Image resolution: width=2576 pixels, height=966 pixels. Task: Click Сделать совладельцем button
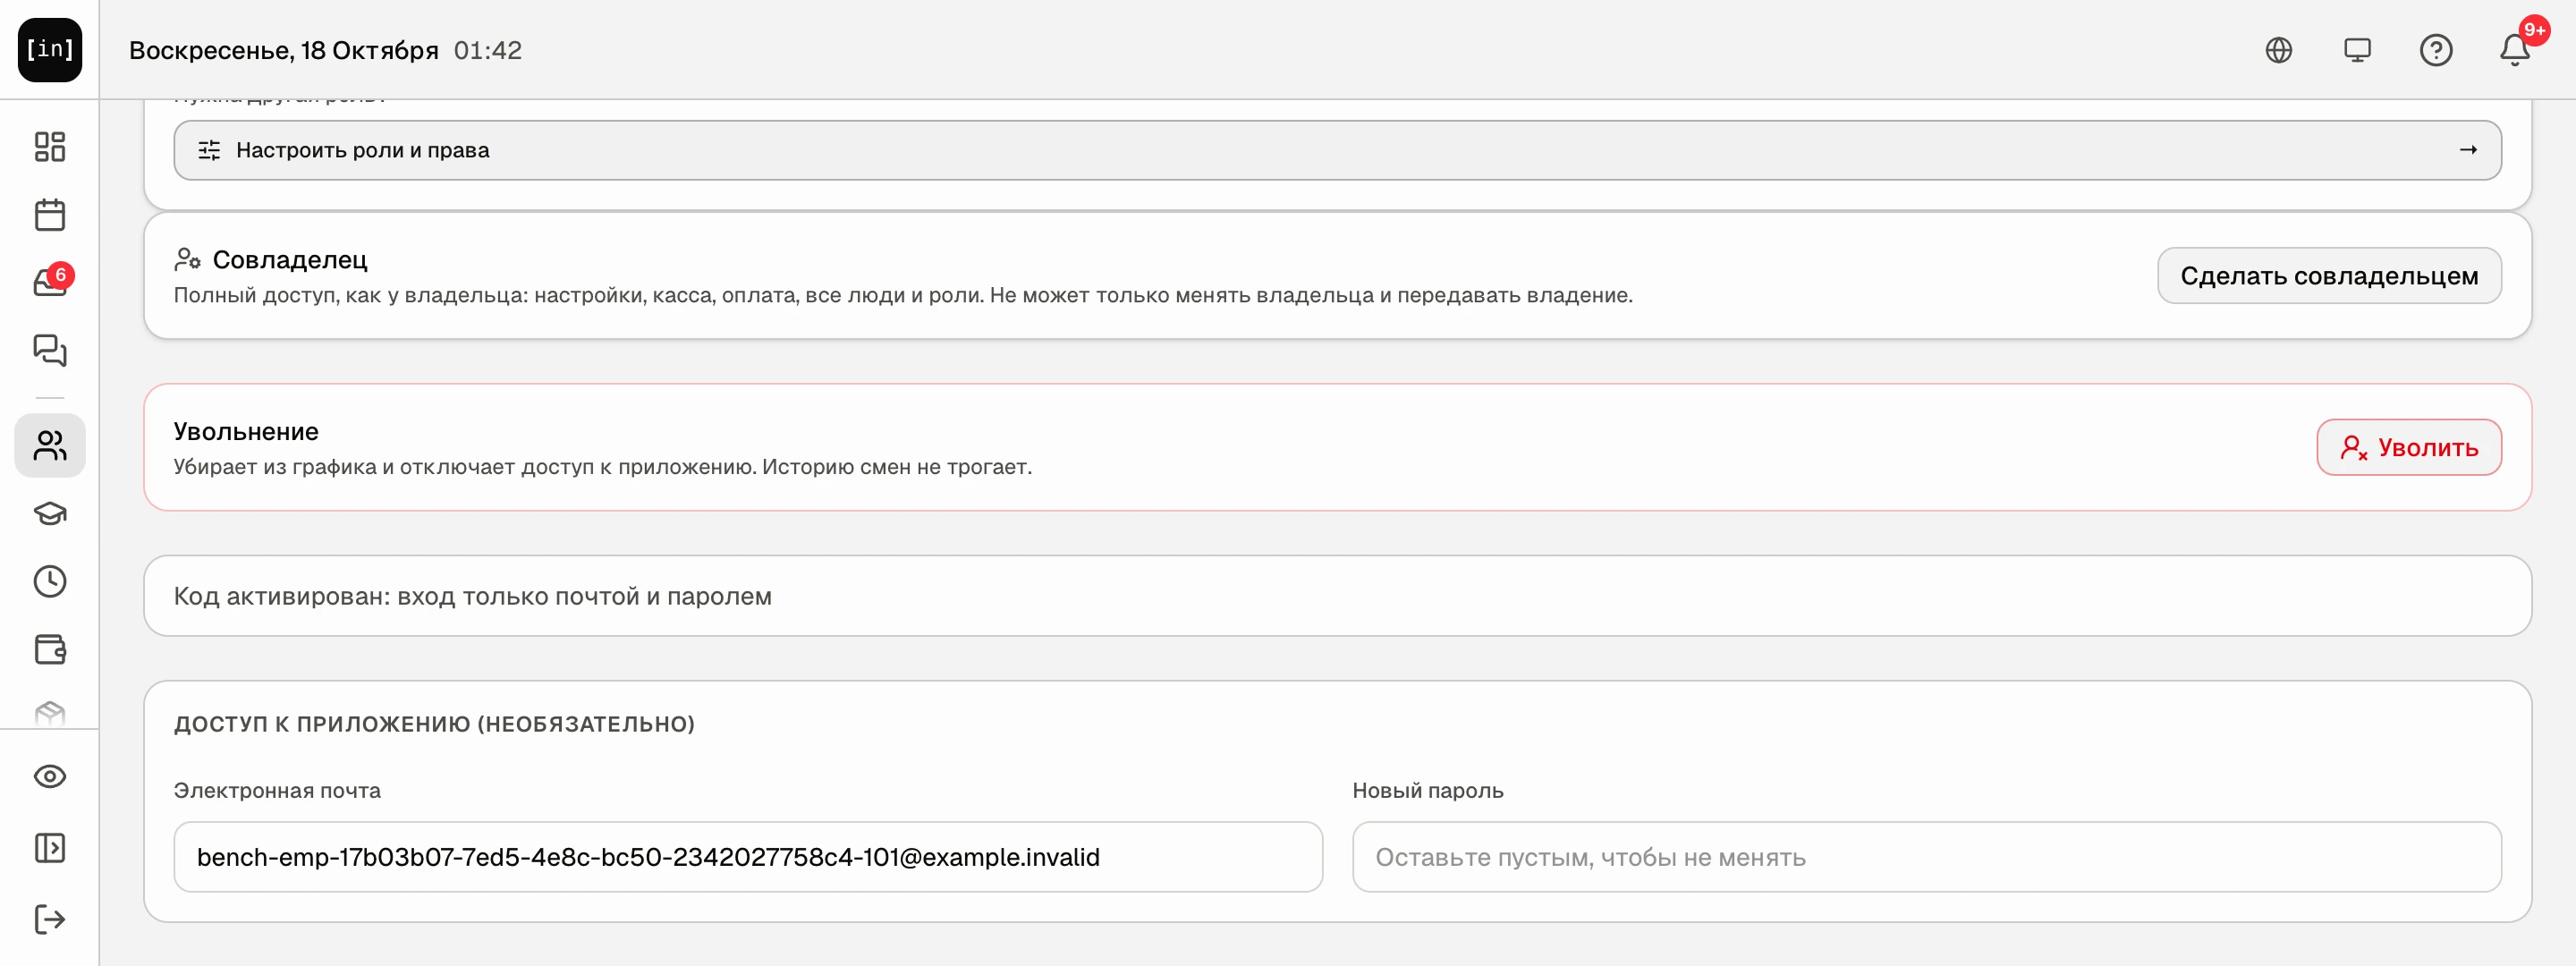pos(2329,276)
